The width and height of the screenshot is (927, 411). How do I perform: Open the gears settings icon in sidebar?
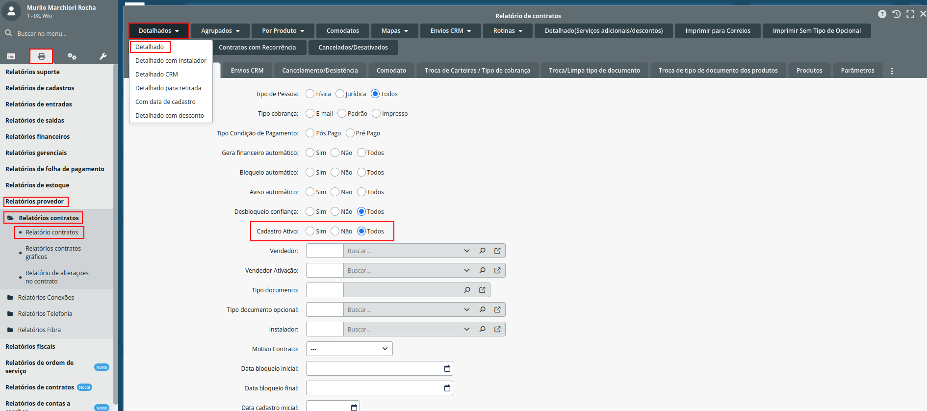72,56
